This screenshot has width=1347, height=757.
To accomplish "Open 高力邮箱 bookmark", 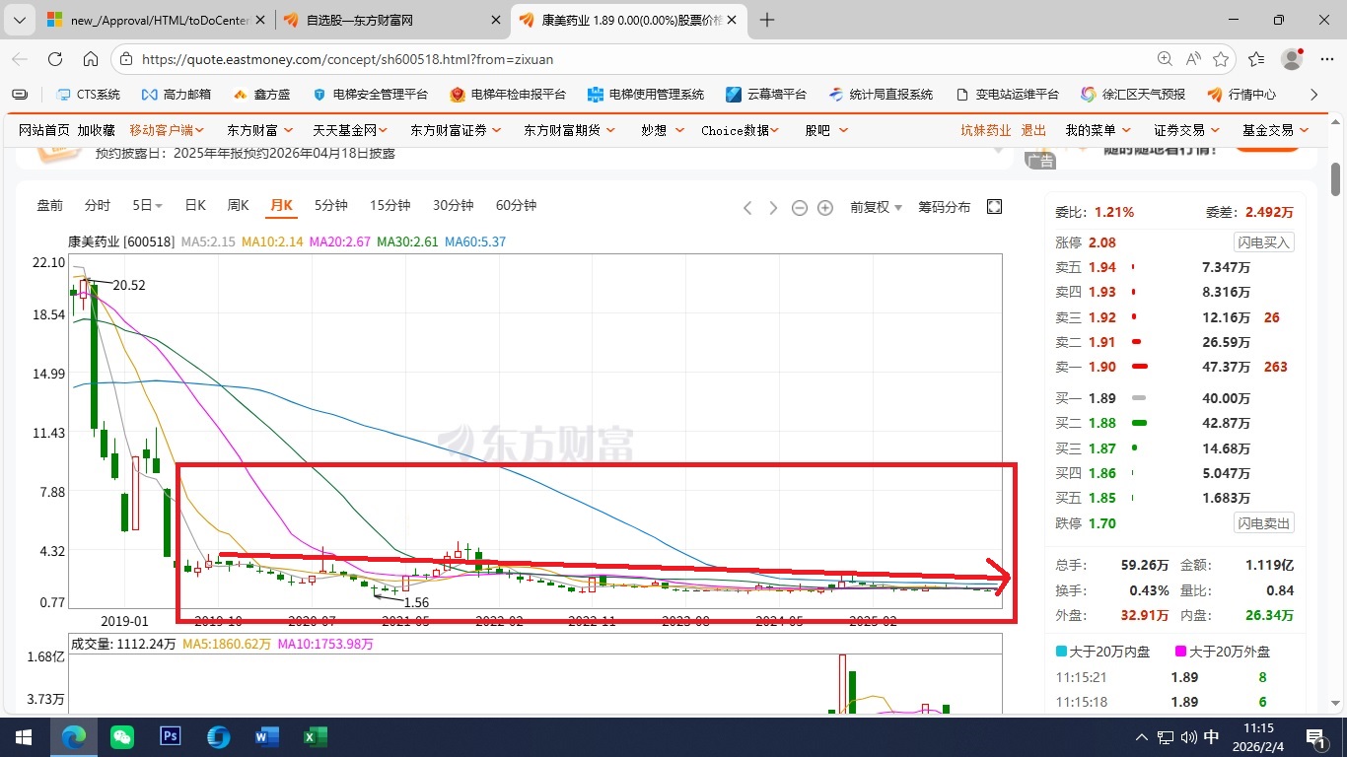I will (177, 95).
